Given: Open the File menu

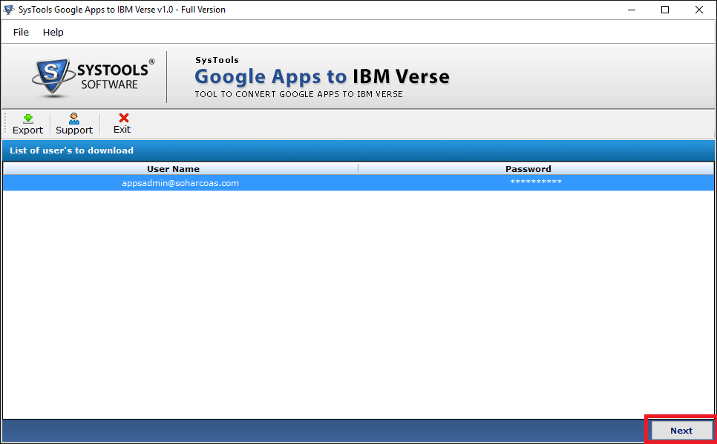Looking at the screenshot, I should [x=21, y=32].
